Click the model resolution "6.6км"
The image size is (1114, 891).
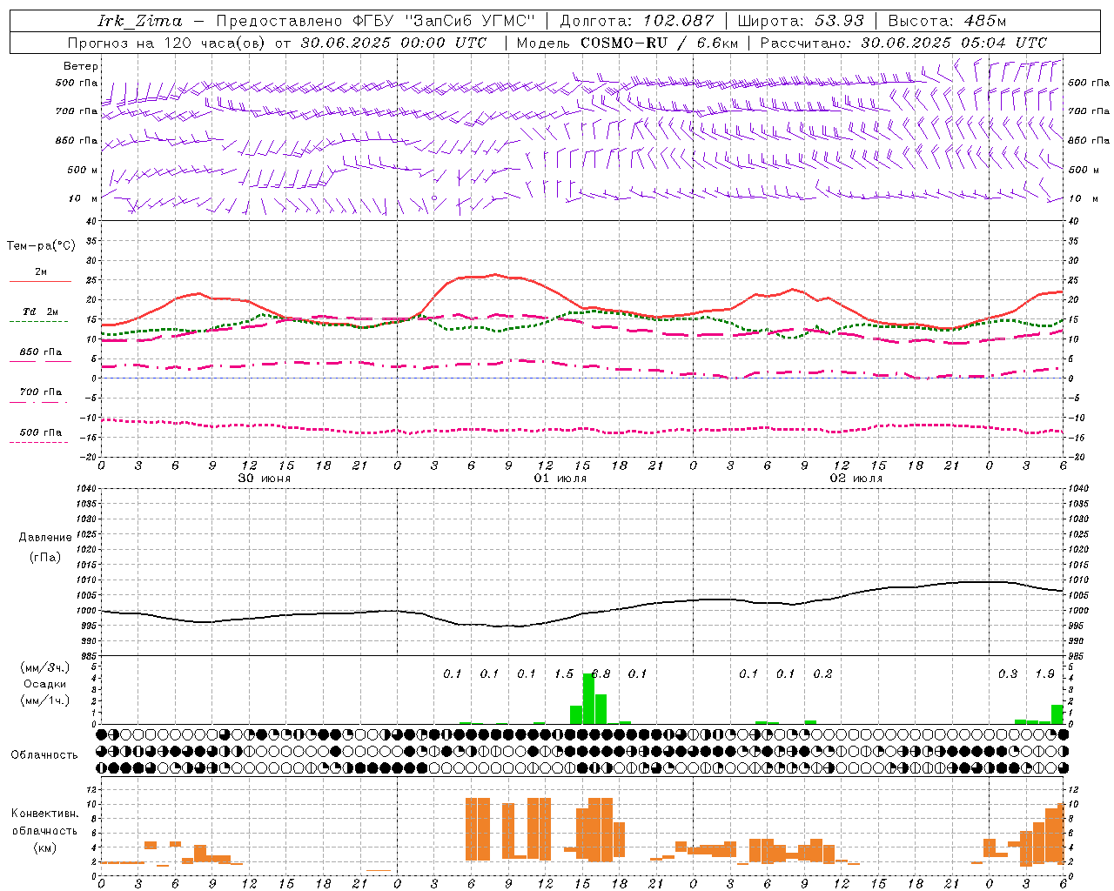(717, 43)
